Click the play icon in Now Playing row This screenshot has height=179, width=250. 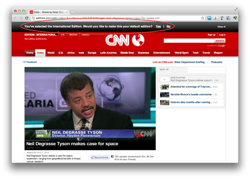[165, 79]
